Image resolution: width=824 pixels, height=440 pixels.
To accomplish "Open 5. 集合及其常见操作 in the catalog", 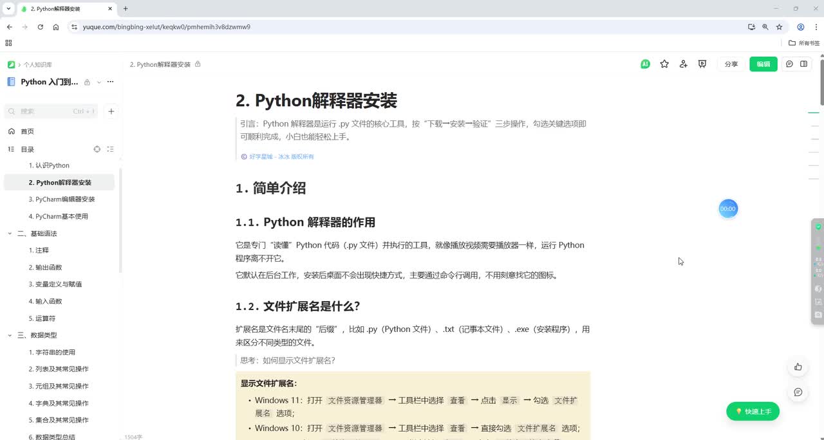I will click(x=59, y=420).
